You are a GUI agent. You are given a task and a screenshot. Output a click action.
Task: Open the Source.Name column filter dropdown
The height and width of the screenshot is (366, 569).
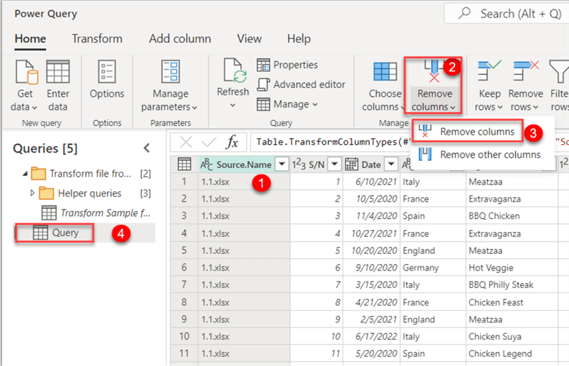[x=282, y=164]
